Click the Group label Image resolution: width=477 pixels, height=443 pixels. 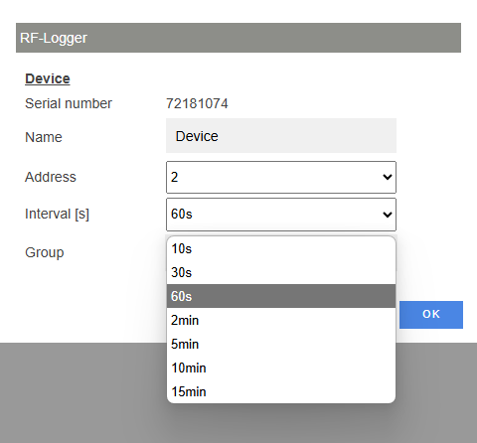45,252
